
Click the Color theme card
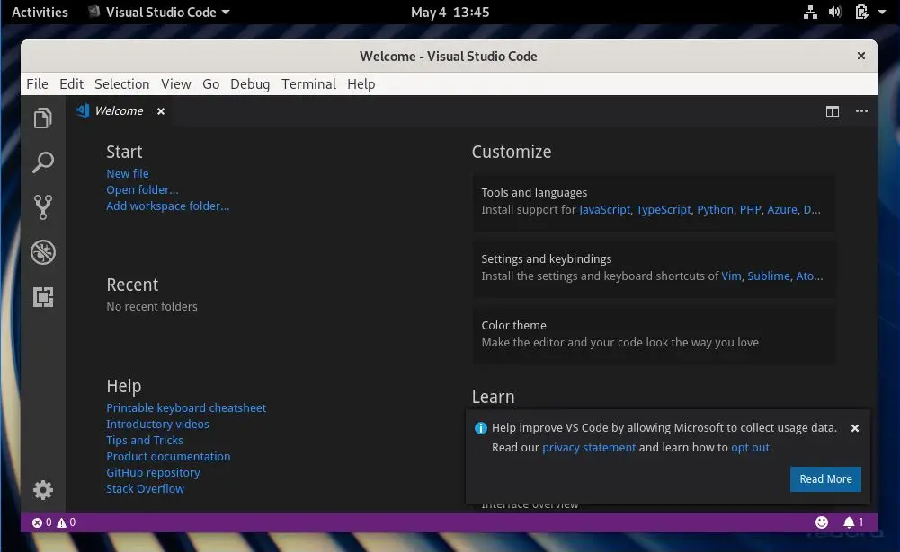(x=654, y=334)
